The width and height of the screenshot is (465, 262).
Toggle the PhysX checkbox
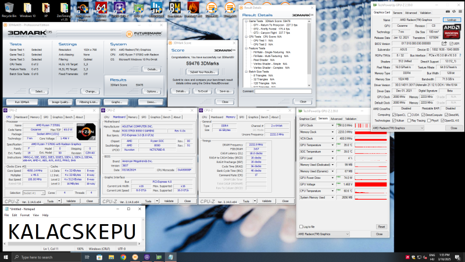[429, 121]
